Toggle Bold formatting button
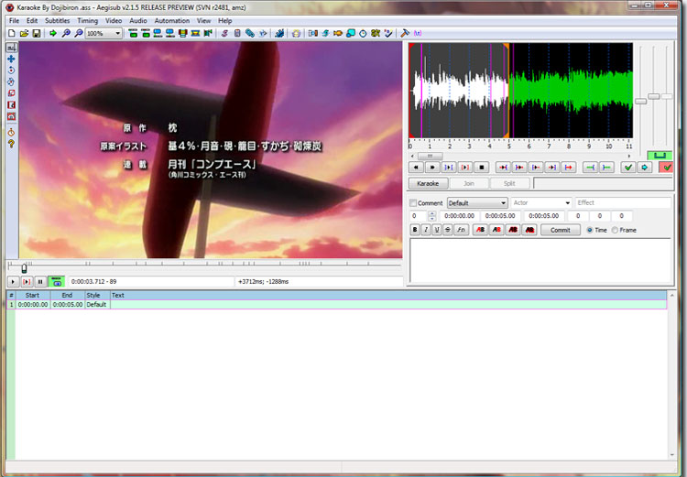The height and width of the screenshot is (477, 687). [x=415, y=230]
